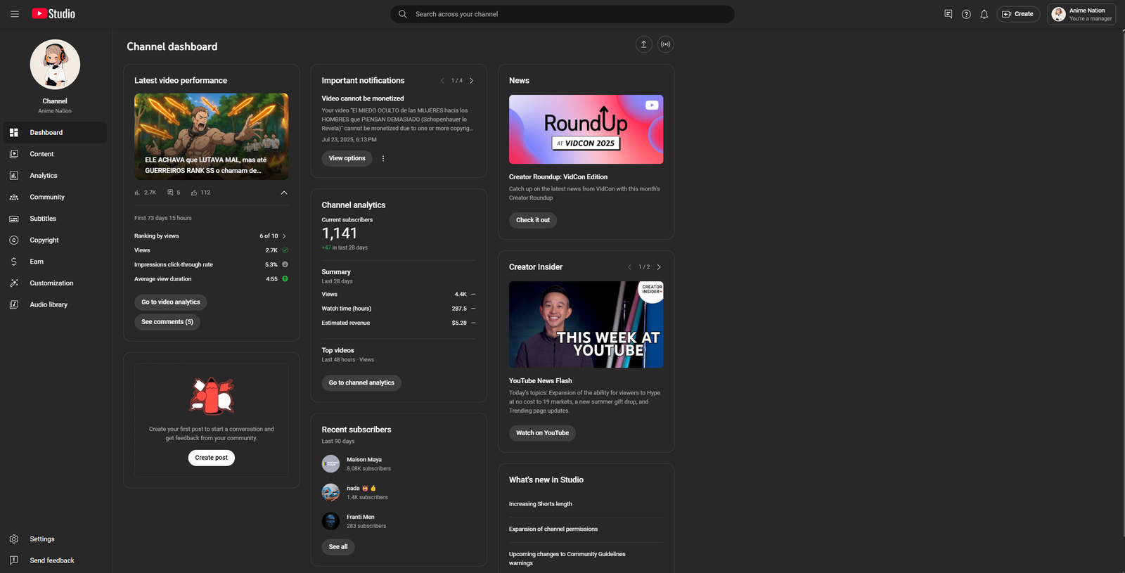1125x573 pixels.
Task: Click the Go live broadcast icon
Action: 665,44
